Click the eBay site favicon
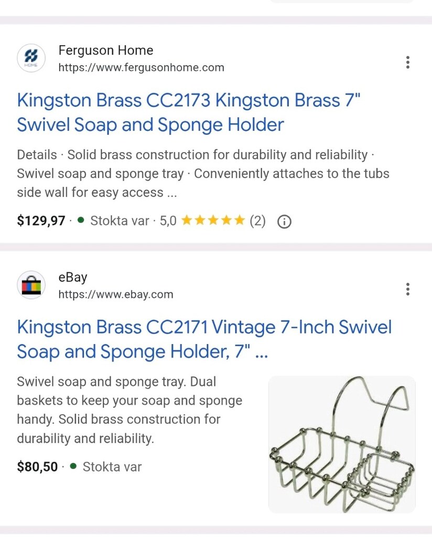Image resolution: width=432 pixels, height=537 pixels. pos(31,285)
